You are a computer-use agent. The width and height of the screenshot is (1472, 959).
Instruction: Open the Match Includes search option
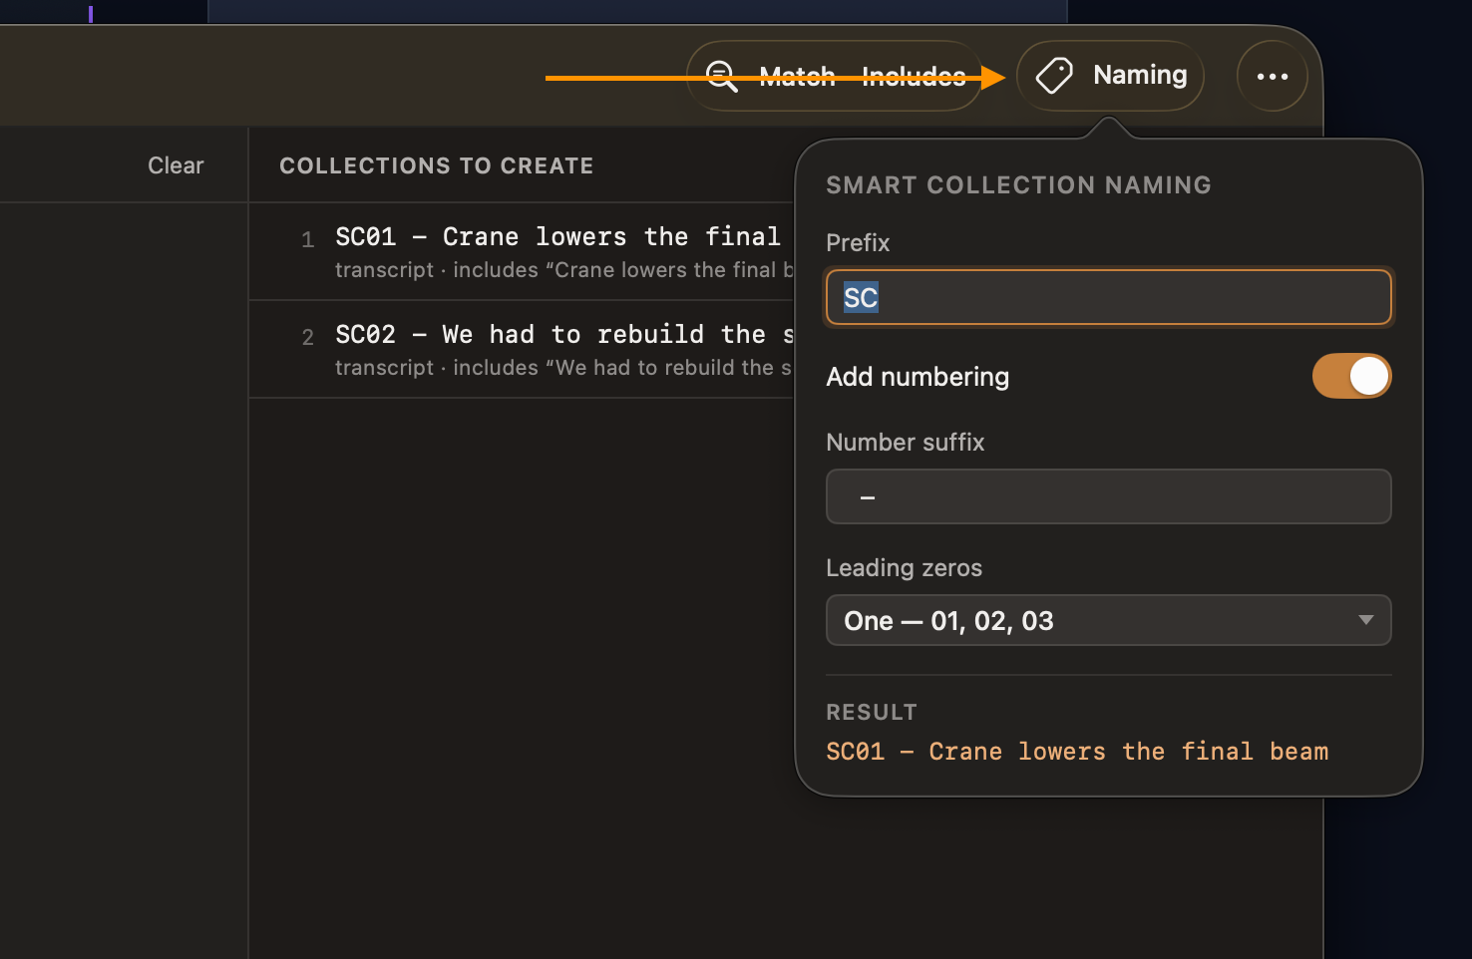pos(835,76)
